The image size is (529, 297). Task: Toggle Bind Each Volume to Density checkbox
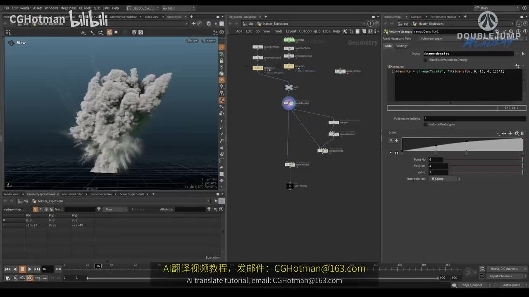point(426,60)
